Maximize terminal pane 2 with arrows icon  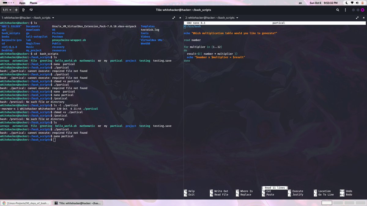(357, 18)
